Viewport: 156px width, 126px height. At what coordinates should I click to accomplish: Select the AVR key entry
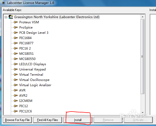pyautogui.click(x=22, y=90)
